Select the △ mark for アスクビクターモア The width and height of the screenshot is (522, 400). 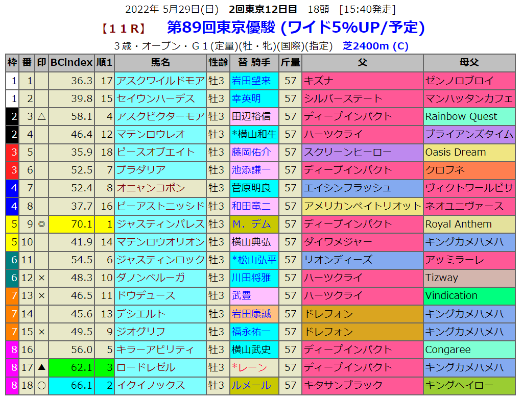pyautogui.click(x=41, y=116)
